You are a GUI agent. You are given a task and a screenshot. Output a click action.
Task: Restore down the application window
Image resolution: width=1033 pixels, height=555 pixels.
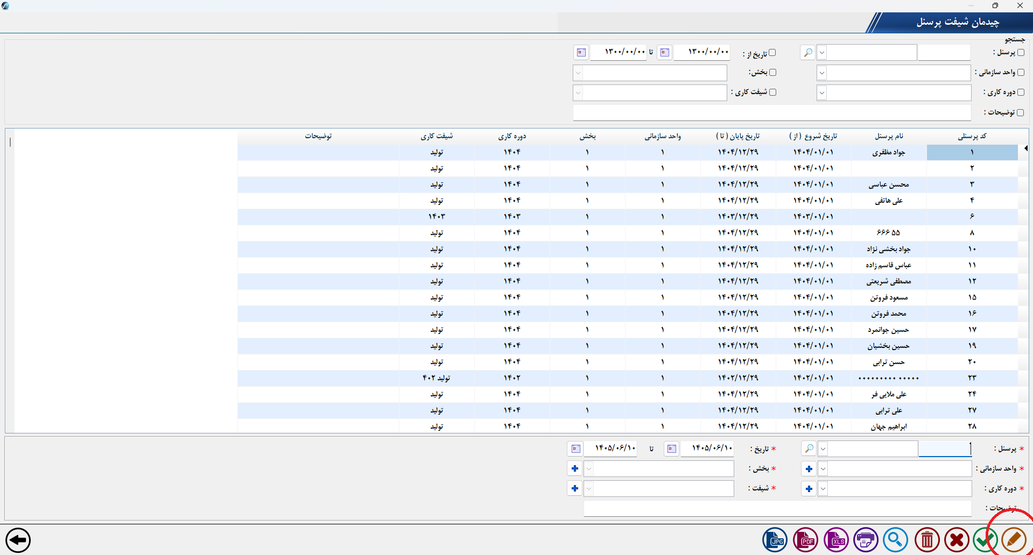pyautogui.click(x=995, y=5)
